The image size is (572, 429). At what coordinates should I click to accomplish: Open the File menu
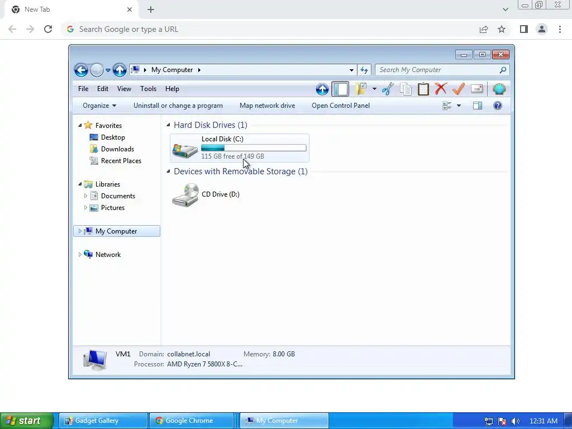tap(83, 89)
